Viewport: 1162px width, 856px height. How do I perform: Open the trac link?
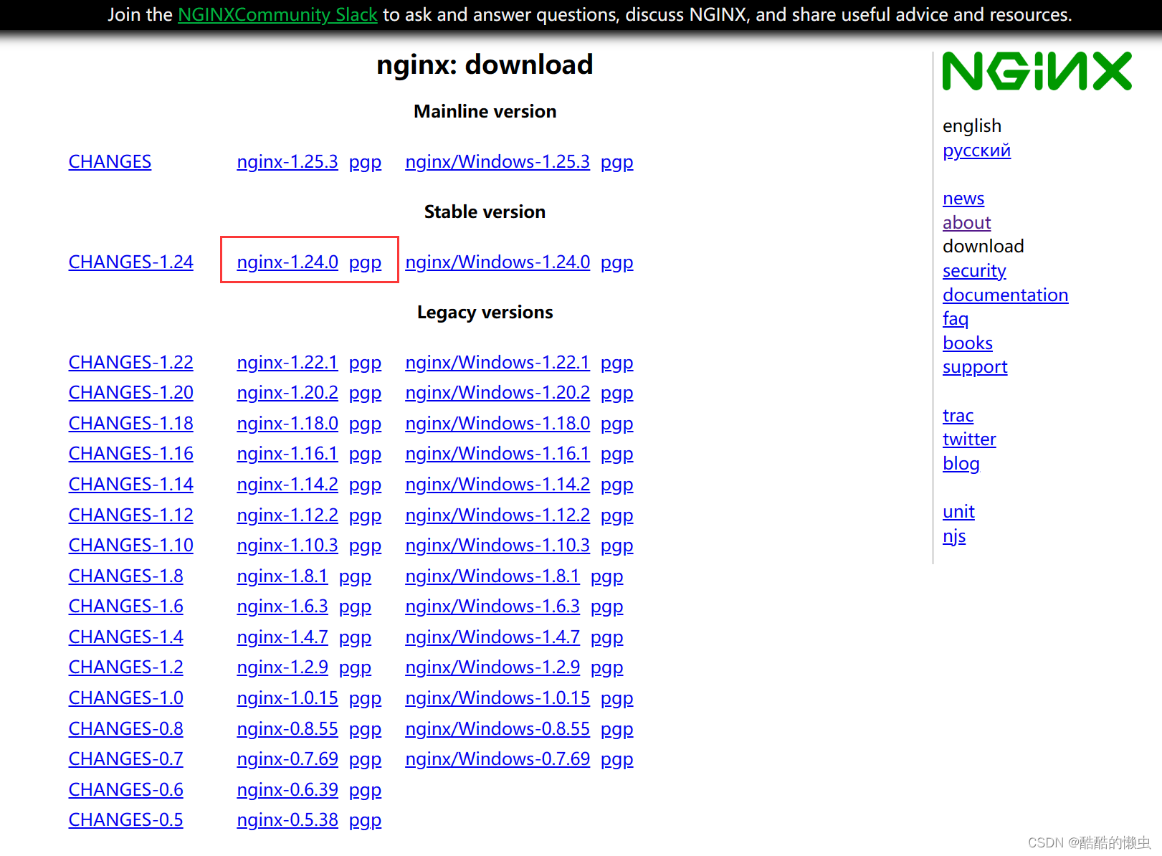coord(958,416)
